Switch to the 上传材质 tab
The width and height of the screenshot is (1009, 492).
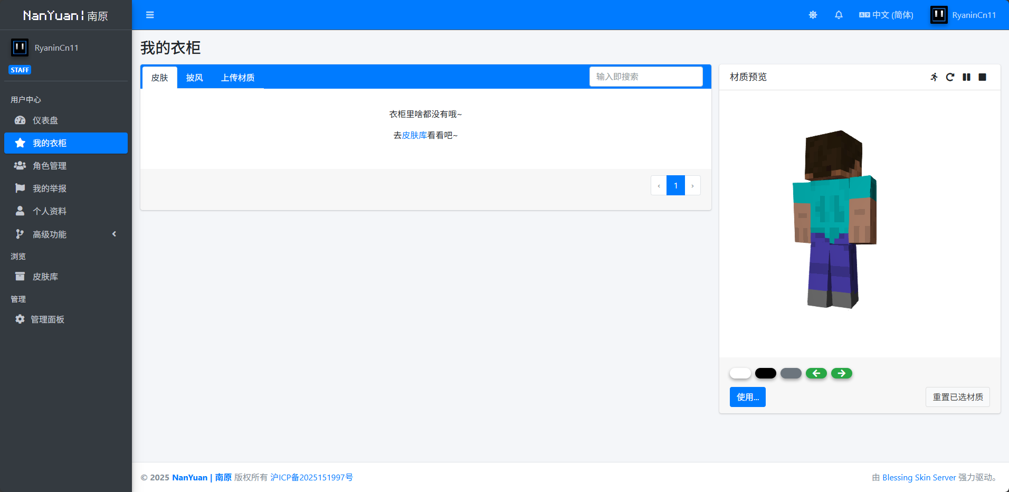[237, 78]
